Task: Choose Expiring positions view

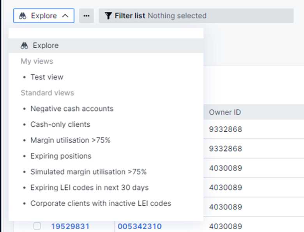Action: (x=61, y=156)
